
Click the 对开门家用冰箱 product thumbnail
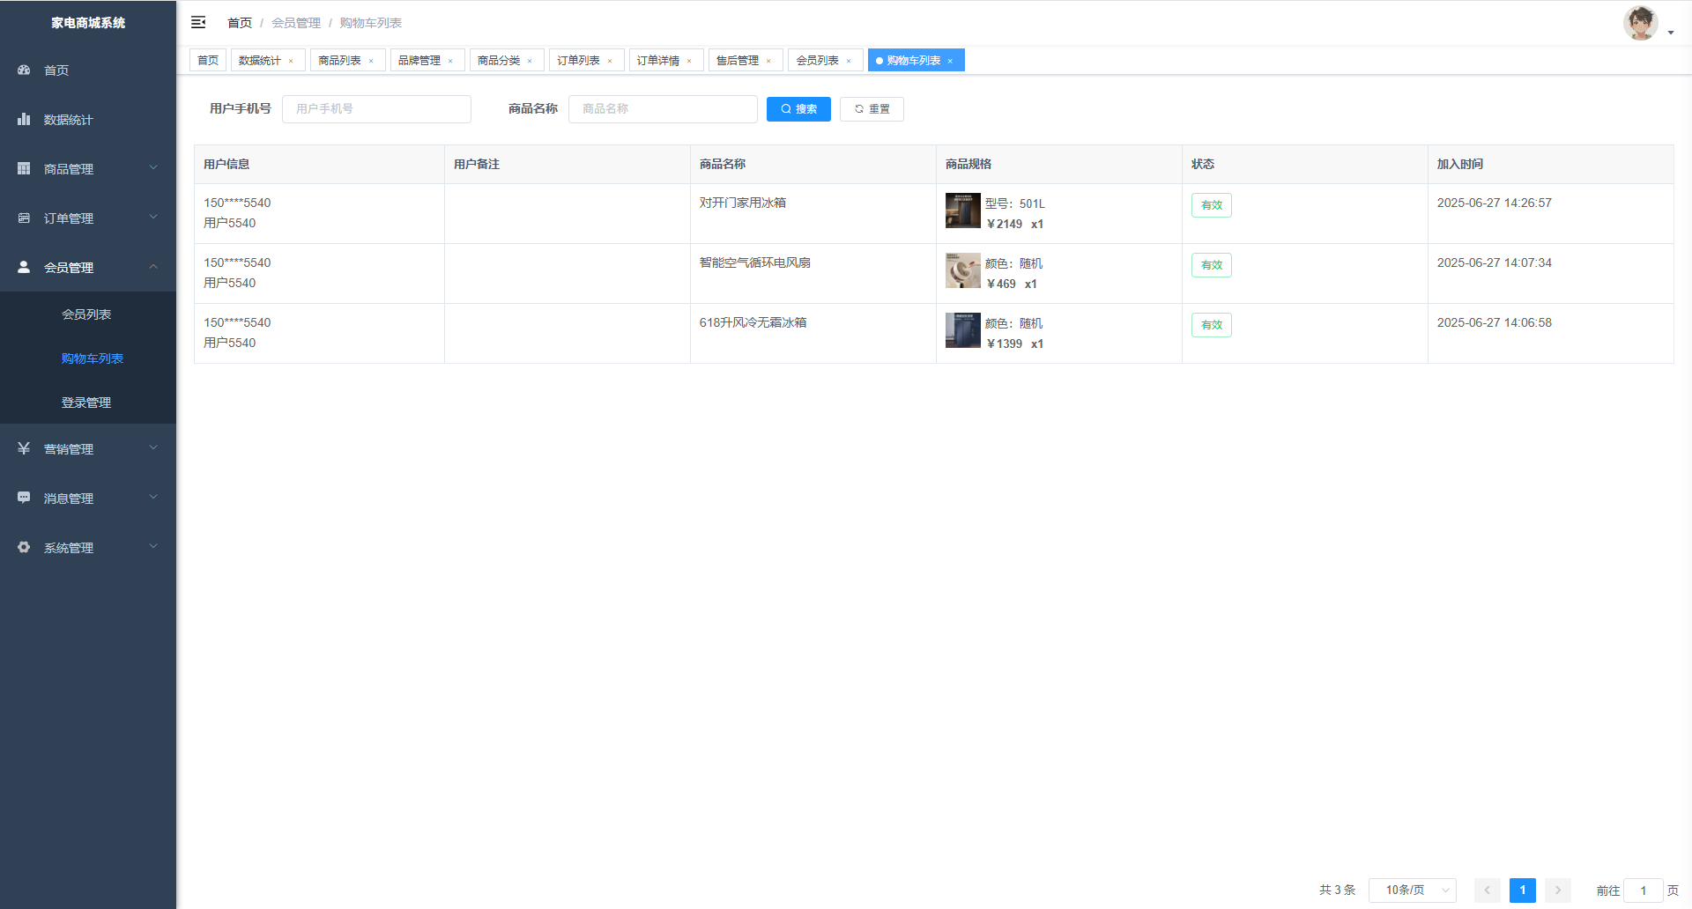962,211
